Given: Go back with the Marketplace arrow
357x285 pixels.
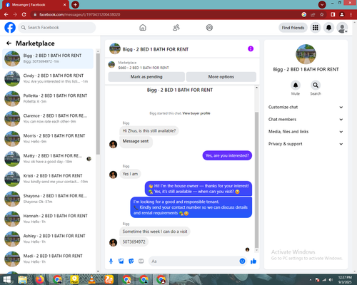Looking at the screenshot, I should pyautogui.click(x=9, y=43).
